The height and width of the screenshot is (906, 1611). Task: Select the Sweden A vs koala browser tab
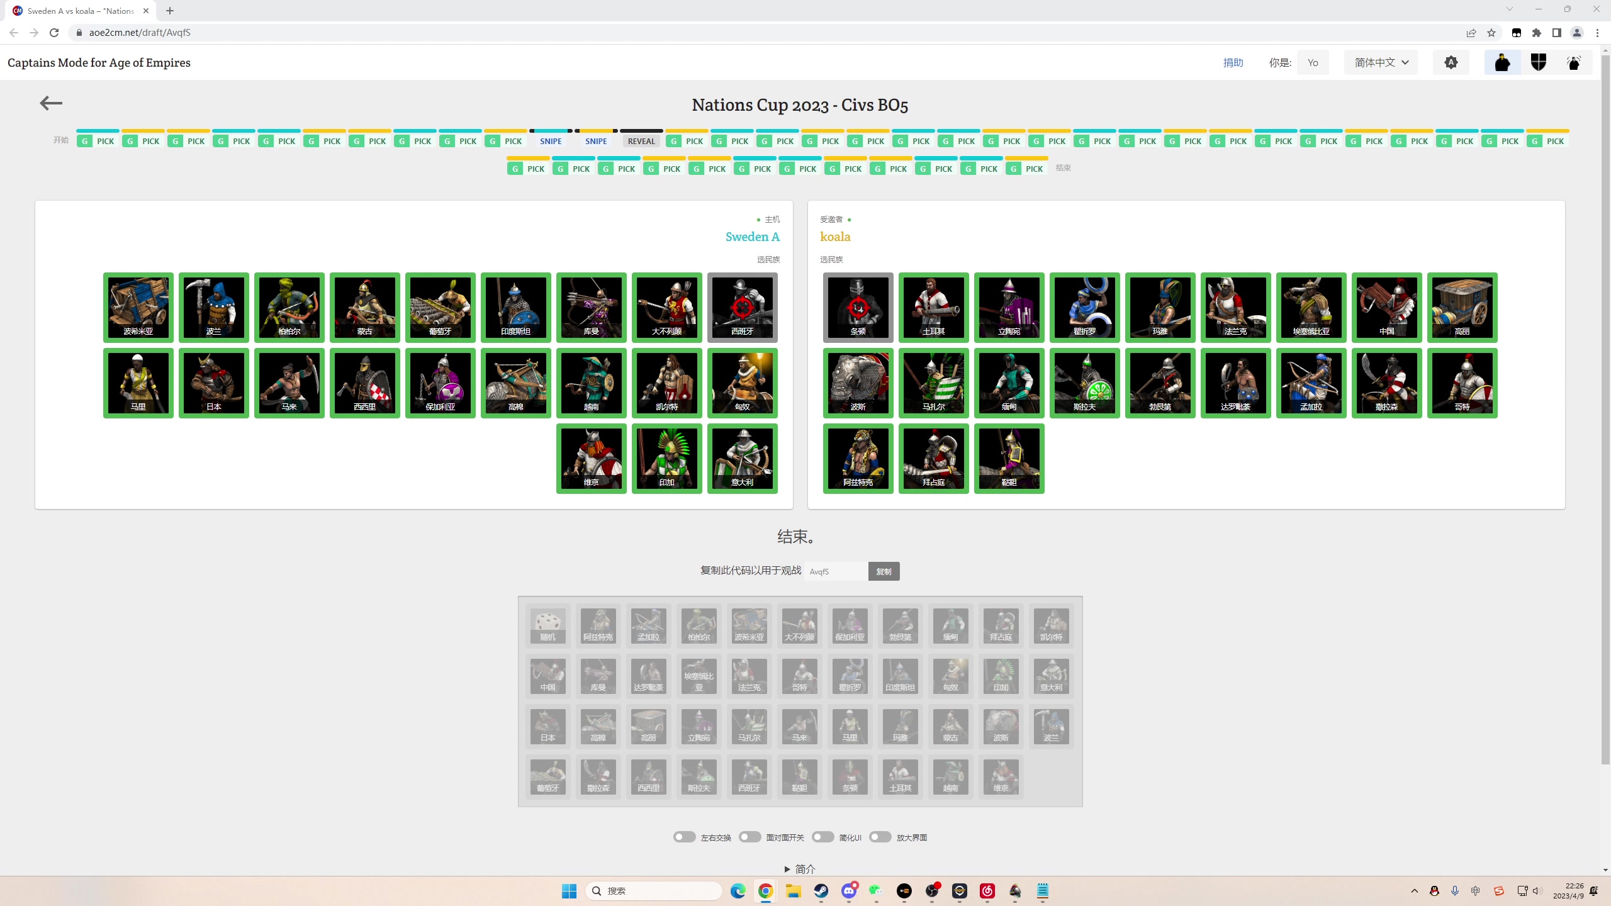coord(81,11)
